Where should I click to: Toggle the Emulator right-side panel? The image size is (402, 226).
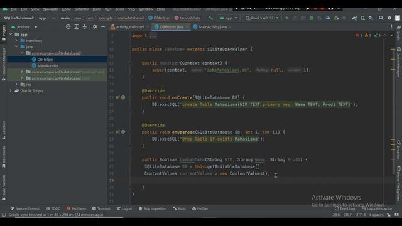[398, 150]
